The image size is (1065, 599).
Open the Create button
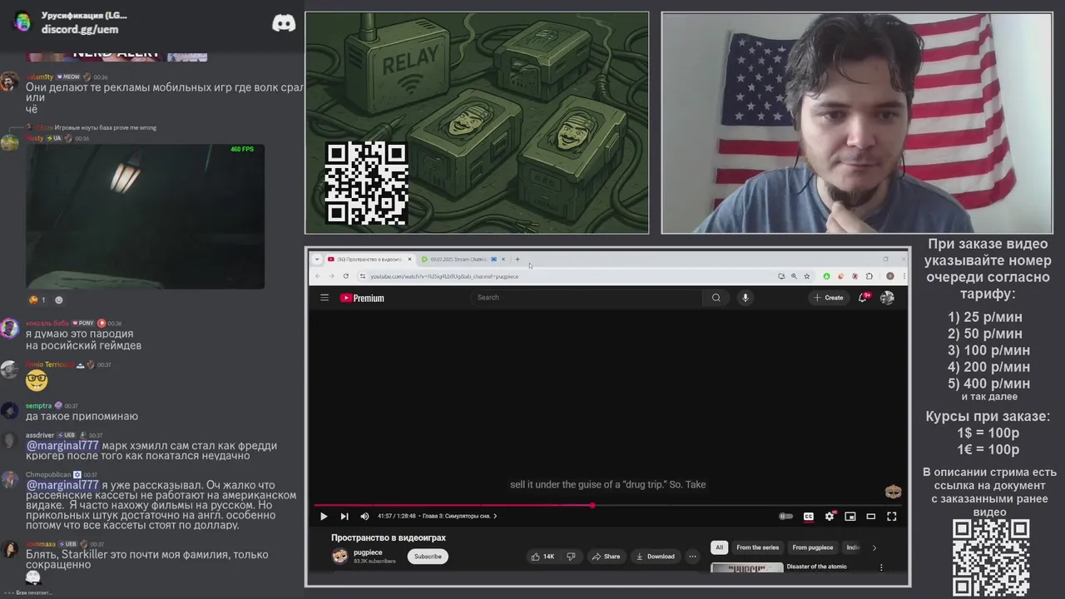[829, 298]
